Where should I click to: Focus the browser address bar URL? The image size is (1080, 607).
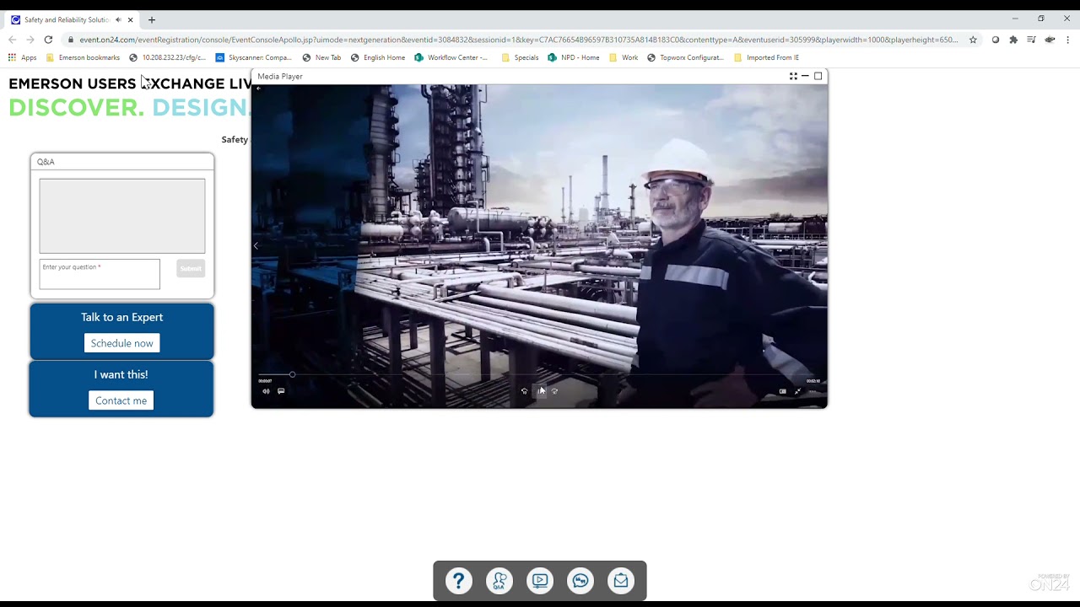(519, 40)
